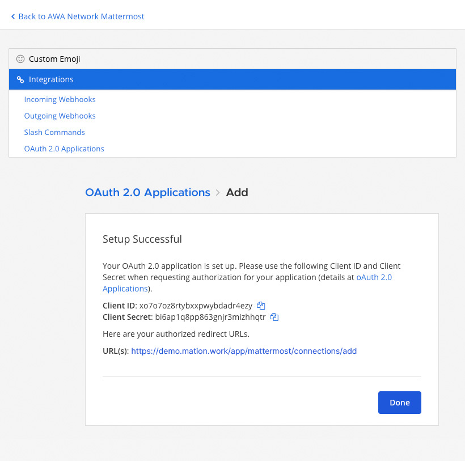Click the Custom Emoji smiley icon

coord(20,59)
